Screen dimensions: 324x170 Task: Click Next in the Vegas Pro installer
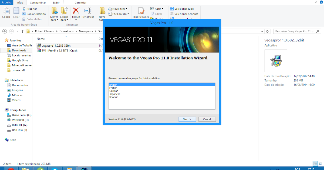187,119
